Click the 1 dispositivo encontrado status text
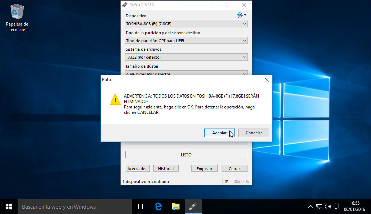 click(x=146, y=181)
